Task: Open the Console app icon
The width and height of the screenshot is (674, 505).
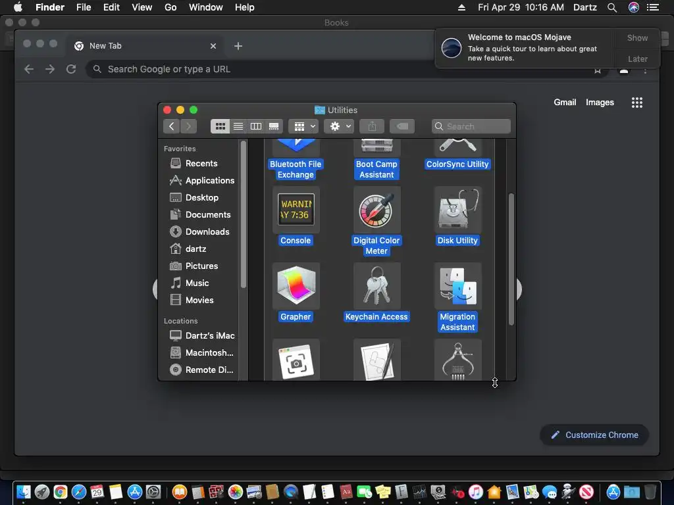Action: click(x=296, y=210)
